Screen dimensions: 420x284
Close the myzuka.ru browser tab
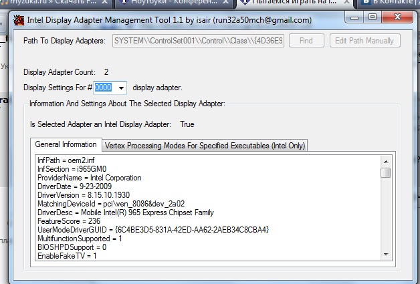[x=105, y=2]
